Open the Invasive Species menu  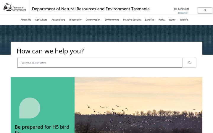pyautogui.click(x=132, y=20)
